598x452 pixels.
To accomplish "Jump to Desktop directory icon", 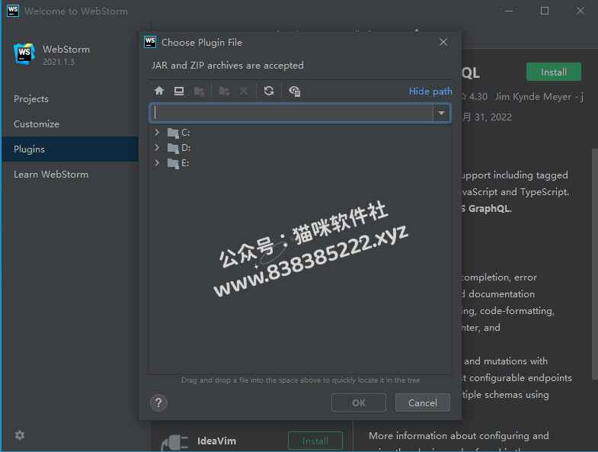I will click(179, 91).
